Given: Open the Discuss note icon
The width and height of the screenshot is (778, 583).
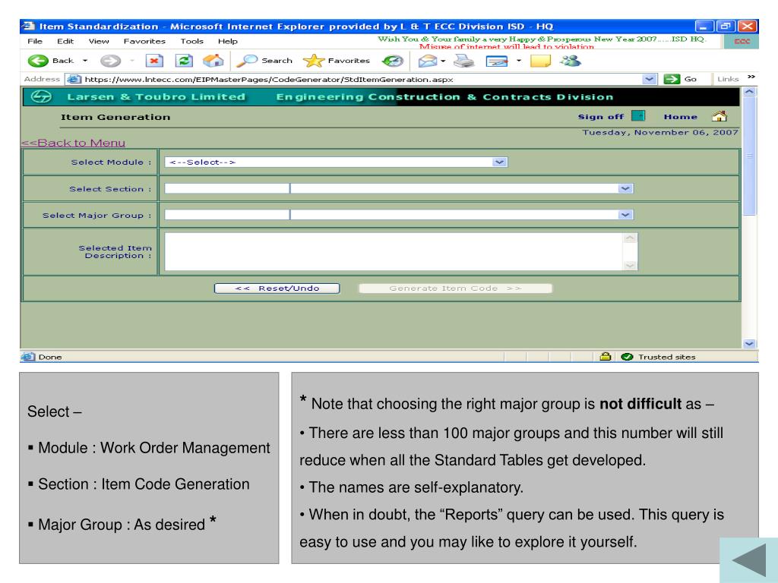Looking at the screenshot, I should click(541, 61).
